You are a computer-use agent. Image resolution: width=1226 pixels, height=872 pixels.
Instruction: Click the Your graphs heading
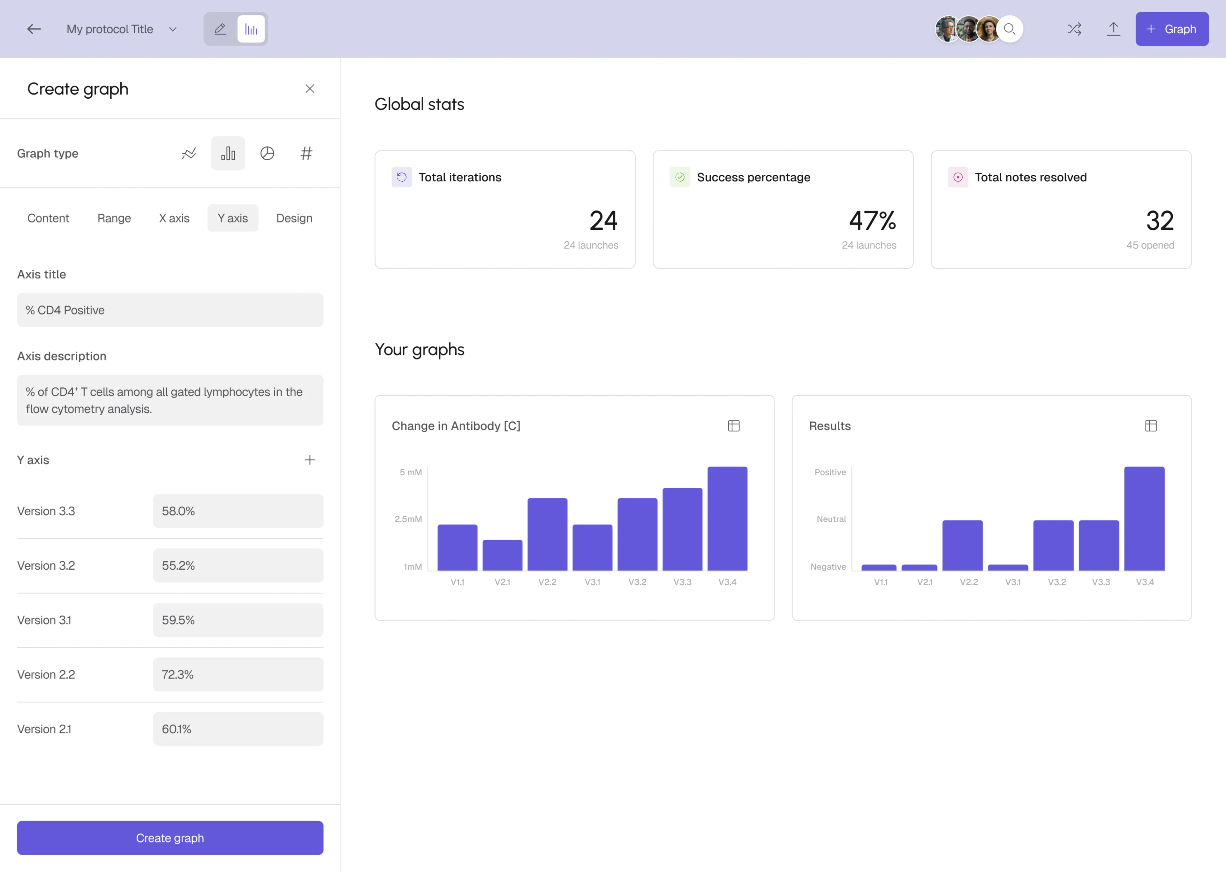coord(419,350)
